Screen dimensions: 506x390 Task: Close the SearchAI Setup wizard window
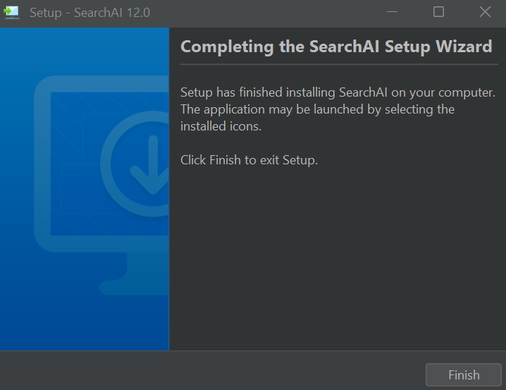point(485,12)
